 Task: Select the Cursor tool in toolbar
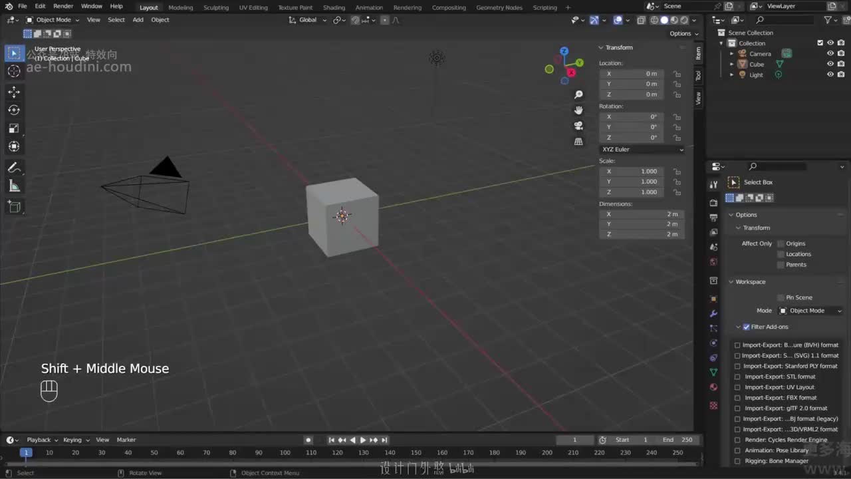[x=14, y=71]
